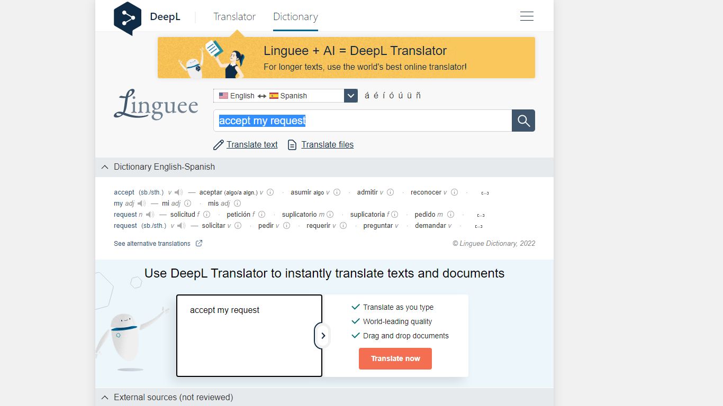Expand more translations for verb 'request'

click(478, 226)
